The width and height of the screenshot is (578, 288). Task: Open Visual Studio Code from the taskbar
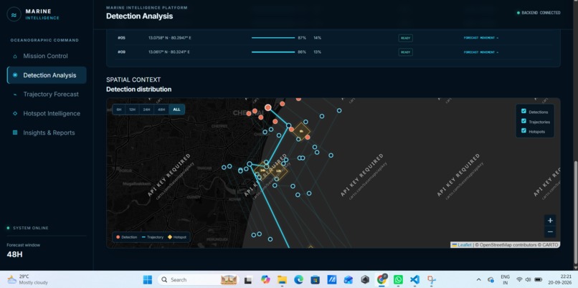click(414, 279)
